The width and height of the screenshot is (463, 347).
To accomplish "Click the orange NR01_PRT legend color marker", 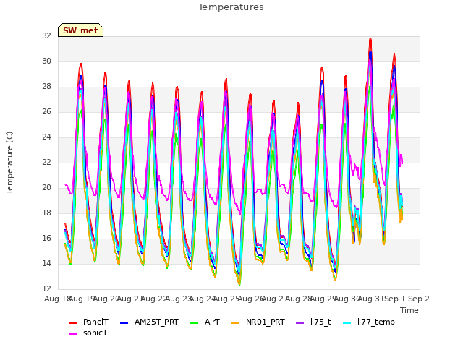I will [x=235, y=323].
